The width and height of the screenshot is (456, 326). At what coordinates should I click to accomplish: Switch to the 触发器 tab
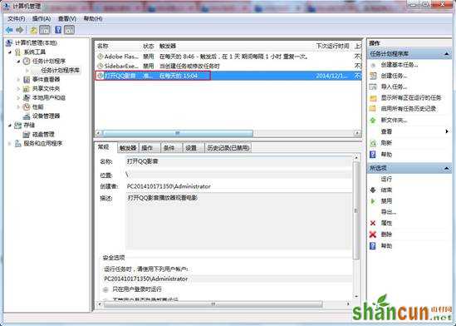tap(128, 148)
